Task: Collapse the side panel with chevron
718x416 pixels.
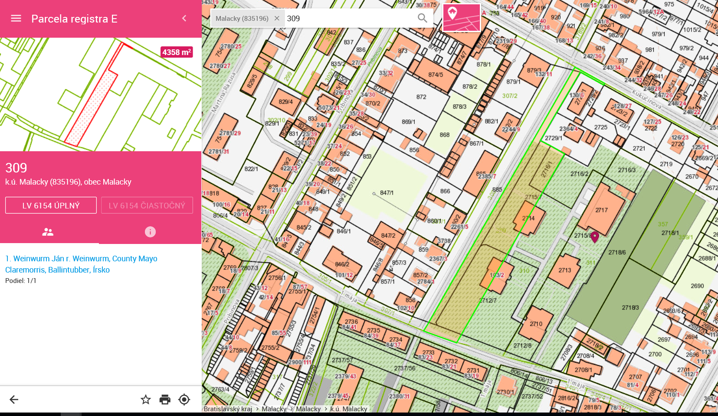Action: [x=184, y=18]
